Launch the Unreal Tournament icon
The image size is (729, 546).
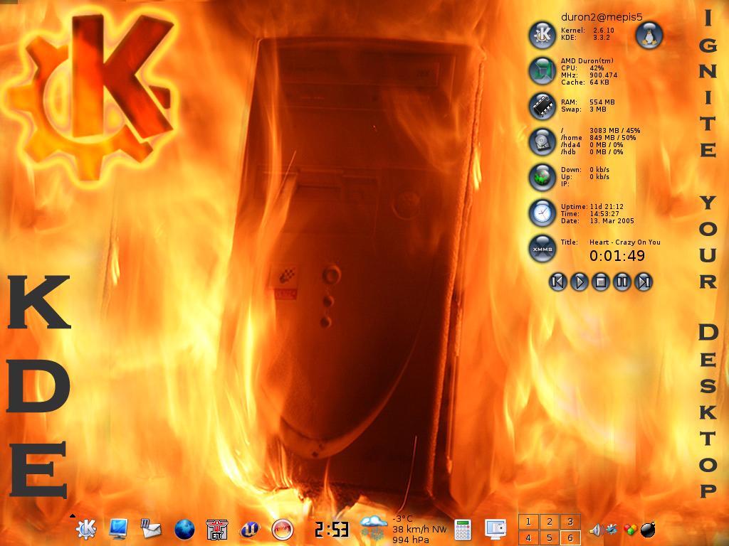click(x=250, y=528)
